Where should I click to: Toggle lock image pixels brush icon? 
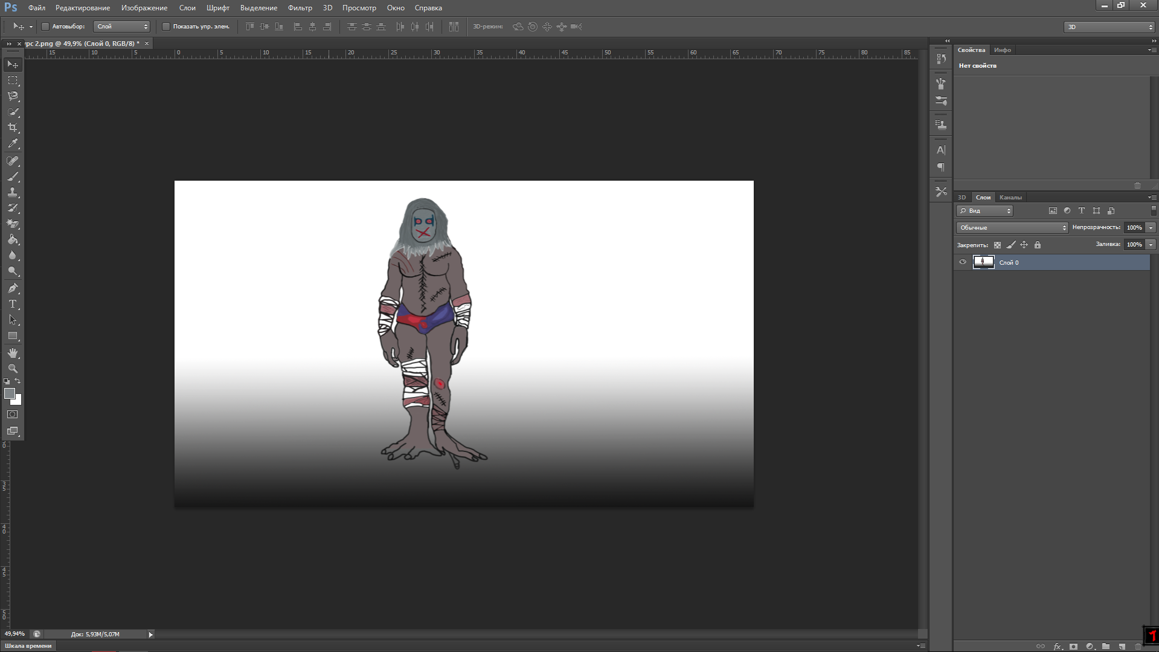click(1011, 245)
